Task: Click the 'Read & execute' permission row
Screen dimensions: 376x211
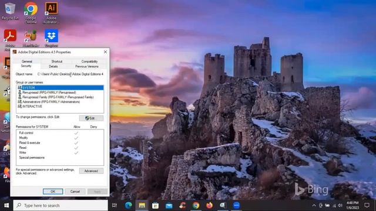Action: (60, 143)
